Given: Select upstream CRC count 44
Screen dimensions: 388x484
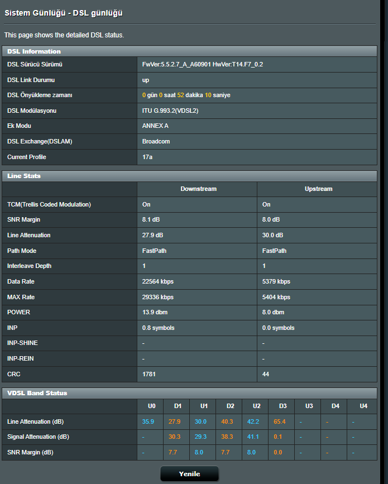Looking at the screenshot, I should click(x=265, y=374).
